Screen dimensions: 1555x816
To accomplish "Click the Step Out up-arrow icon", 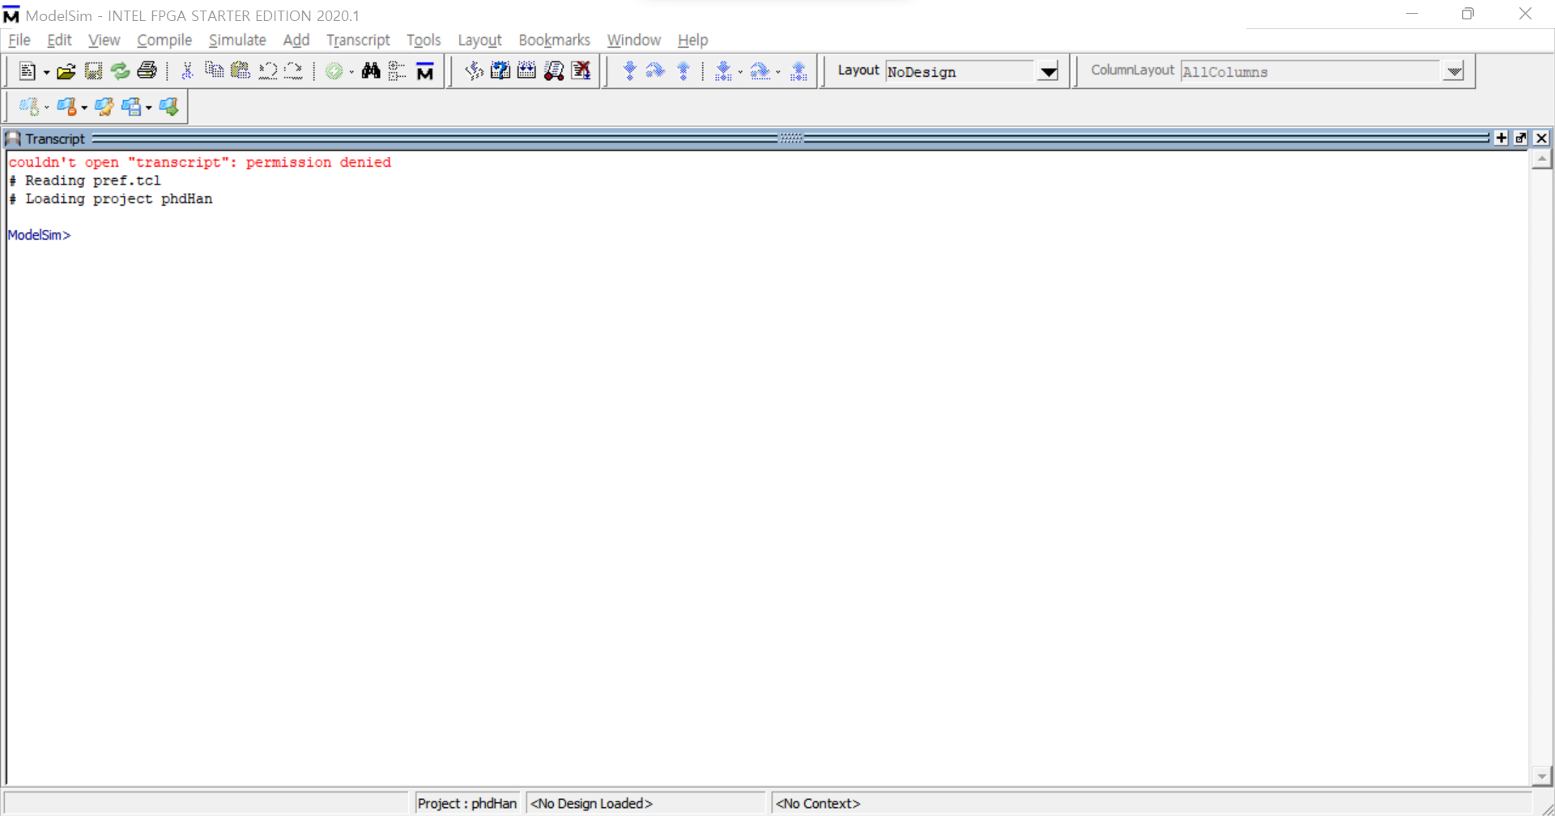I will coord(684,71).
